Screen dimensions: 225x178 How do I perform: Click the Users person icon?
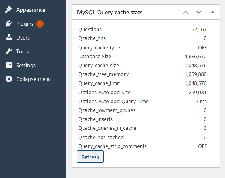point(9,38)
